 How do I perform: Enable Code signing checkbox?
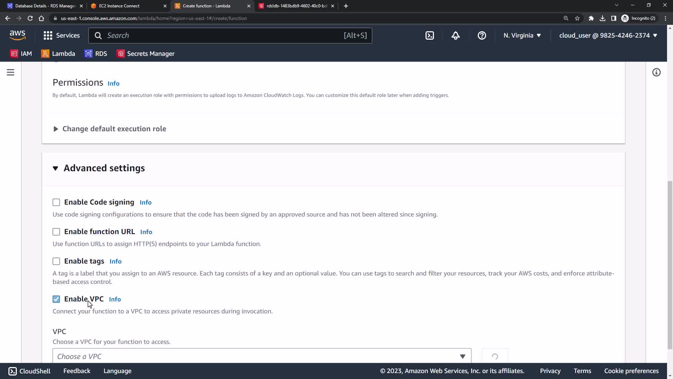pyautogui.click(x=56, y=202)
